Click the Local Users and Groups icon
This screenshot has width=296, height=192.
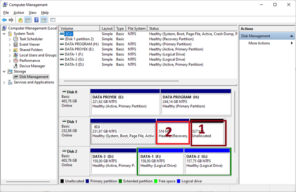16,55
